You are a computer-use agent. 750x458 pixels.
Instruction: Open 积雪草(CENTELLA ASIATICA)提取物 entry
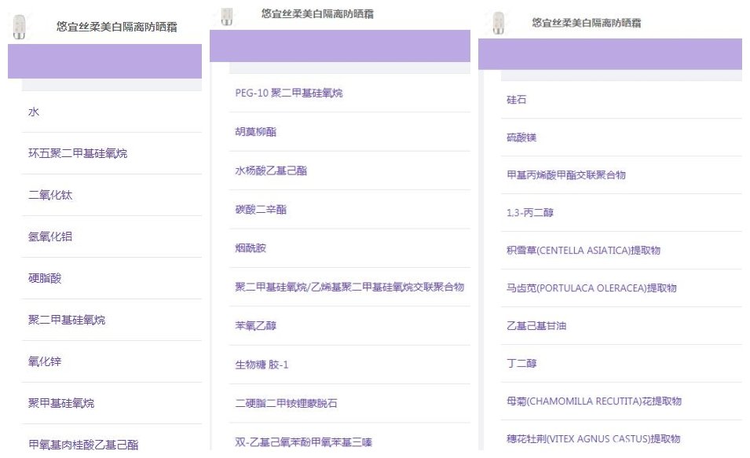click(584, 251)
